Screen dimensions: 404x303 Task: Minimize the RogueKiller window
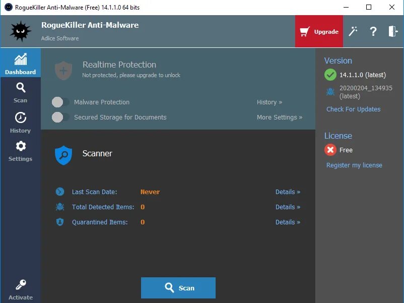tap(346, 7)
